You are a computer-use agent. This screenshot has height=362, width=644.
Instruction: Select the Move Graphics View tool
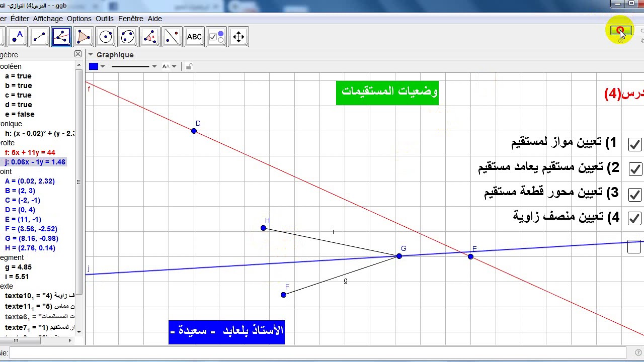pos(238,37)
